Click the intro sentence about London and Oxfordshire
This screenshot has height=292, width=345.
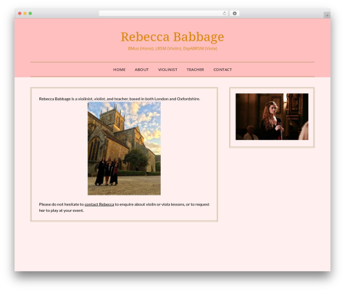coord(119,99)
